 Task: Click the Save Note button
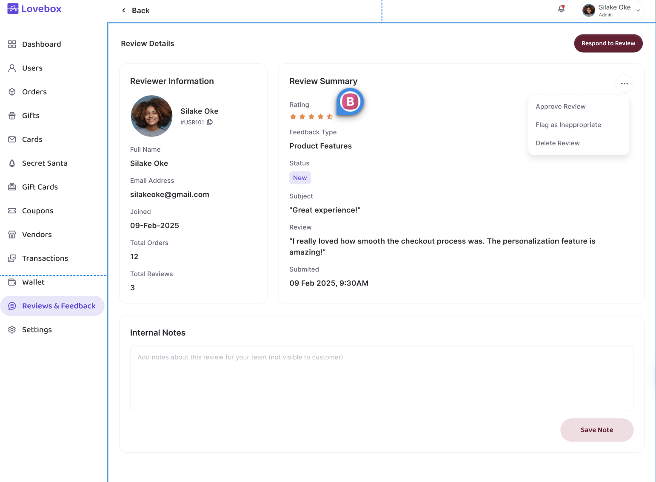pyautogui.click(x=596, y=430)
